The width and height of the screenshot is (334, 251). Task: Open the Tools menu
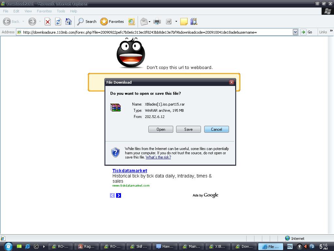(61, 11)
